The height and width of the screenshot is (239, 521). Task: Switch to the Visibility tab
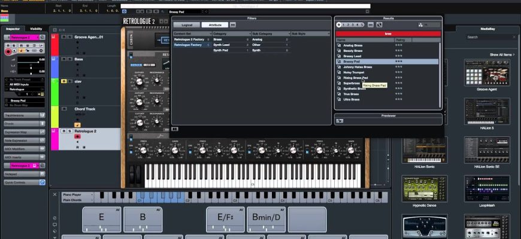(36, 29)
